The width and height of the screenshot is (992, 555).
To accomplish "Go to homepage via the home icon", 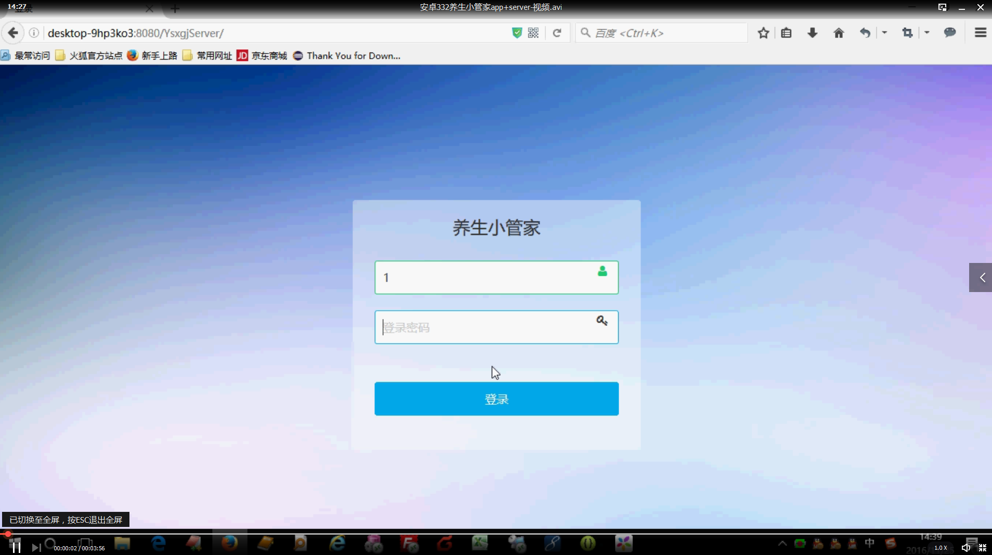I will (838, 33).
